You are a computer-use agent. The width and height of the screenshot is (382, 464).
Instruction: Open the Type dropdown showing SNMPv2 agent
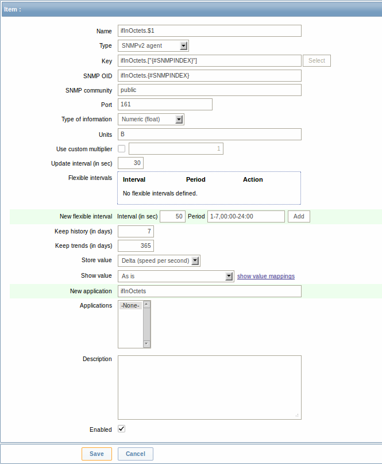click(x=153, y=45)
